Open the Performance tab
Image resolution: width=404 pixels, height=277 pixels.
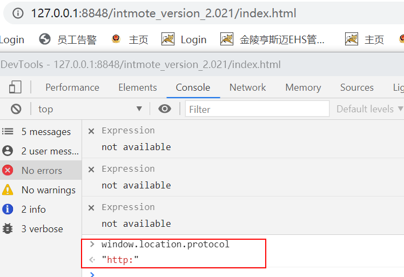(x=72, y=87)
